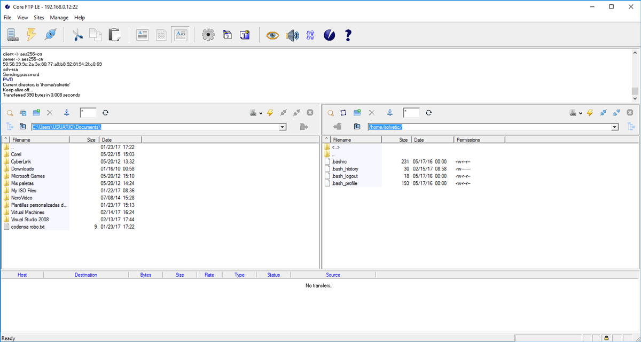Click the search magnifier in local pane
Viewport: 641px width, 342px height.
[10, 113]
